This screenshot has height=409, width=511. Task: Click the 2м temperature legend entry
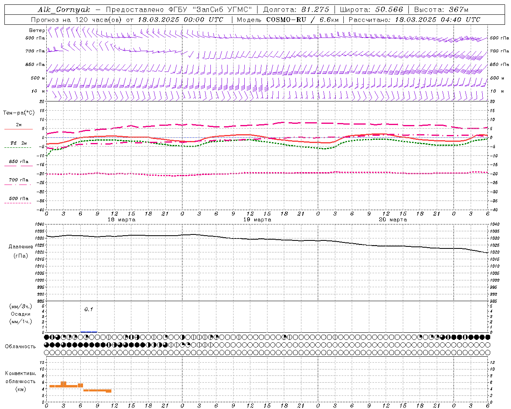click(19, 125)
